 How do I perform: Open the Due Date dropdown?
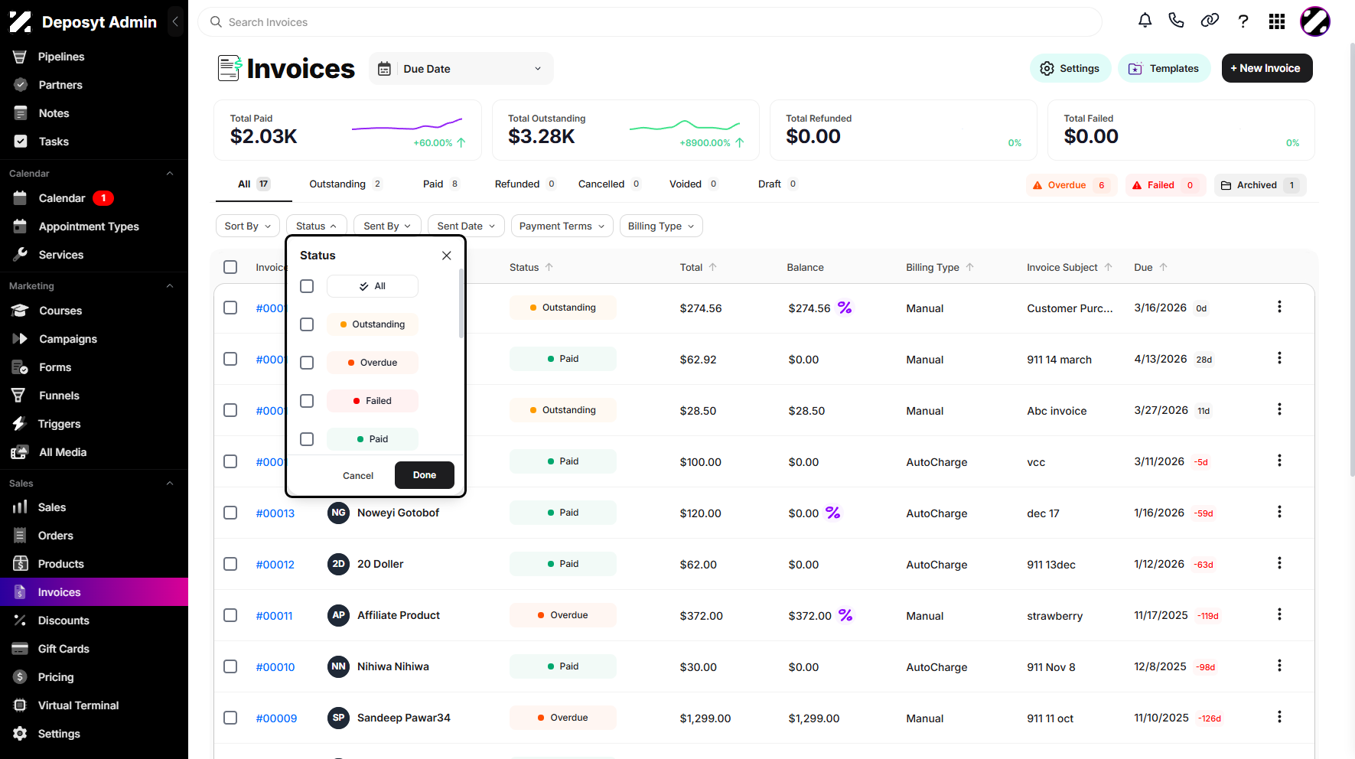click(461, 69)
